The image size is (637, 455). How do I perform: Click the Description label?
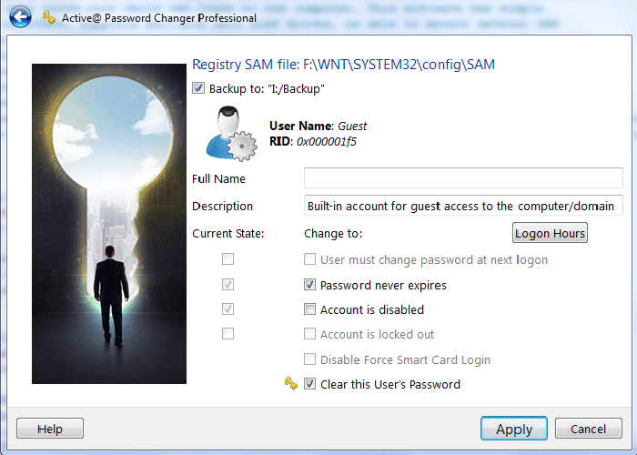pyautogui.click(x=222, y=207)
